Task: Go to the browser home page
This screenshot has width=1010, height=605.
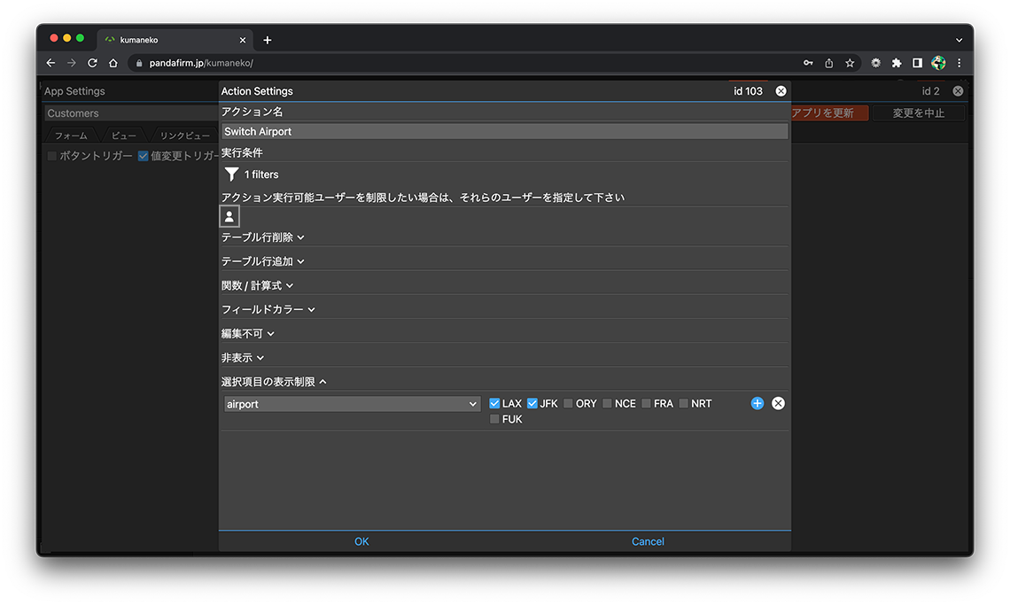Action: click(x=113, y=63)
